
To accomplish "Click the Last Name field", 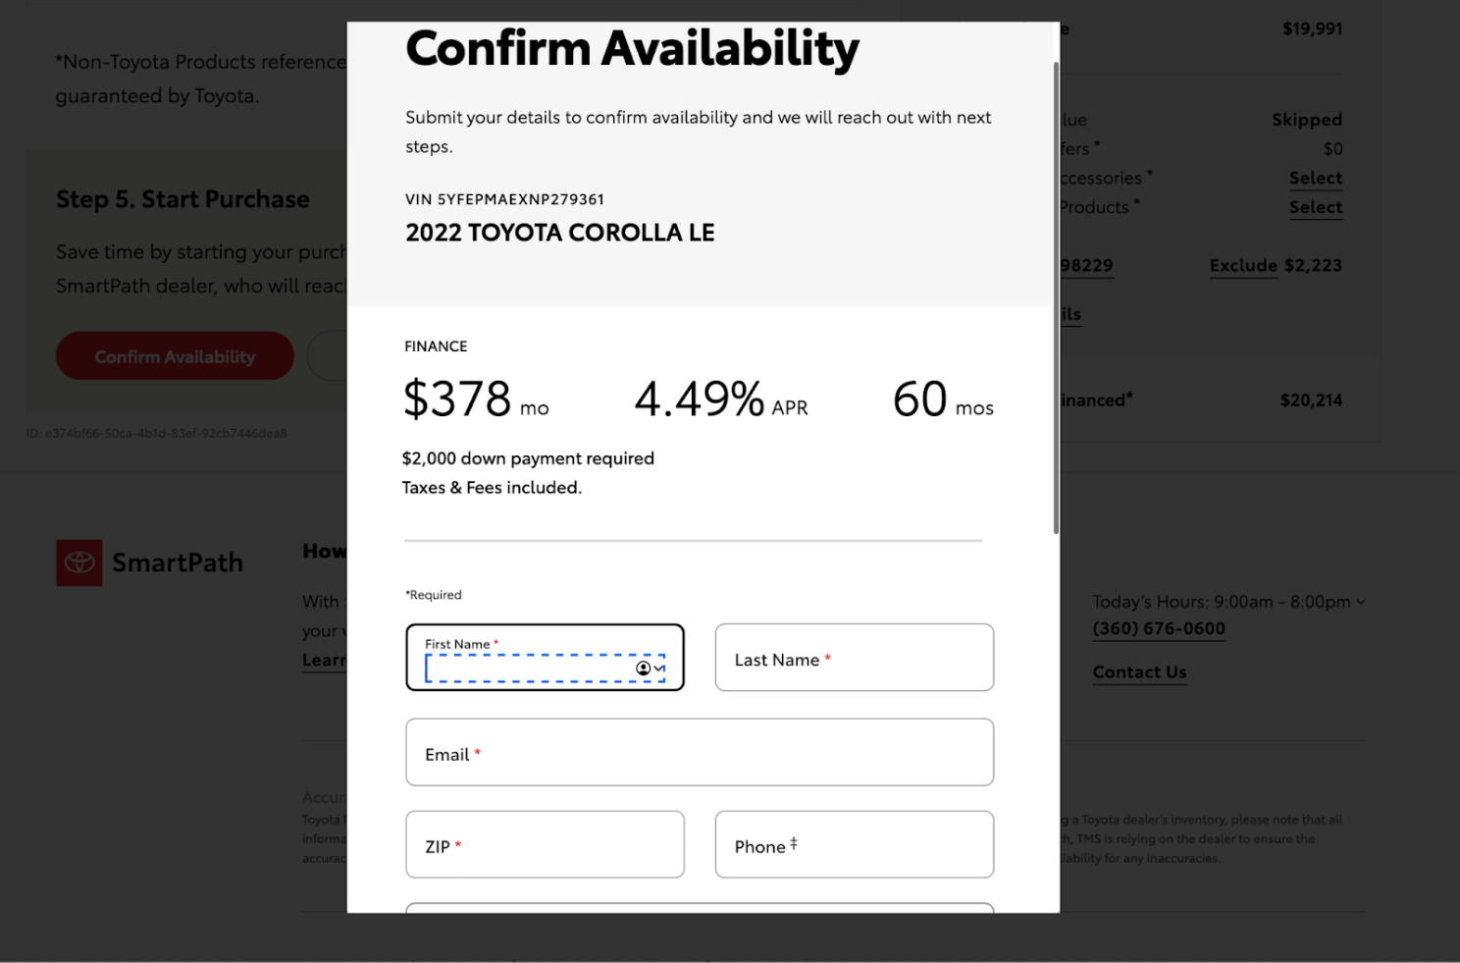I will (x=854, y=657).
